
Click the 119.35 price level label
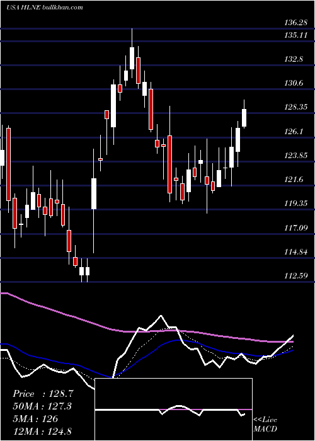(x=295, y=203)
